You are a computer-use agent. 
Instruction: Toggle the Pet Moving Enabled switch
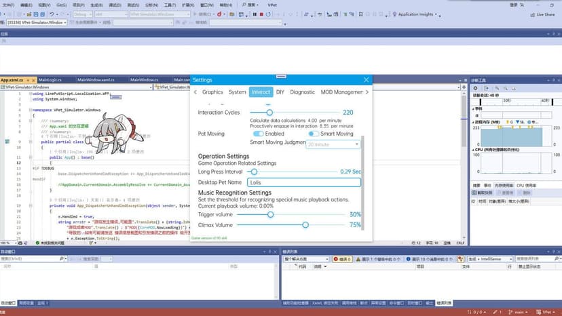[258, 134]
